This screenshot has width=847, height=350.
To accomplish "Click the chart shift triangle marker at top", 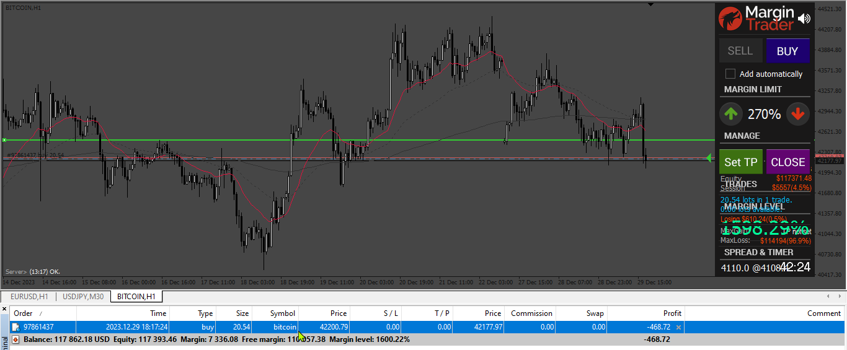I will (x=650, y=4).
